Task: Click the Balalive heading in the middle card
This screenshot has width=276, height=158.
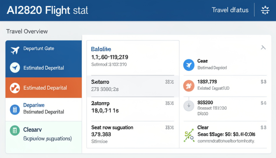Action: (101, 49)
